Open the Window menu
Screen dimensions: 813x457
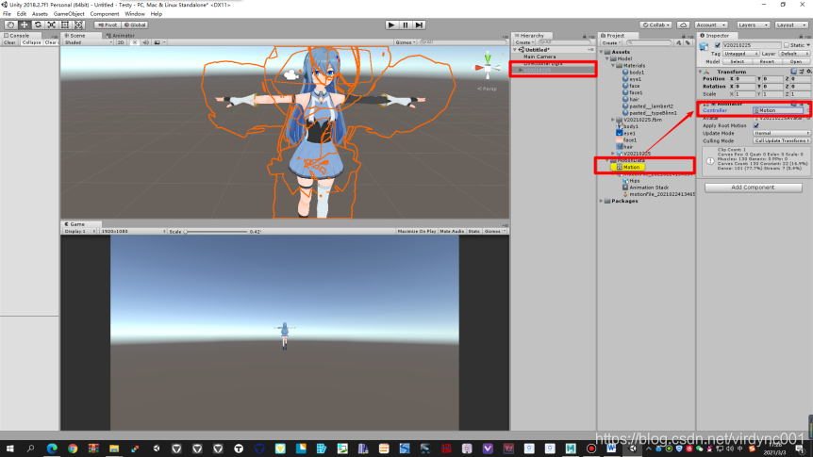pyautogui.click(x=134, y=14)
